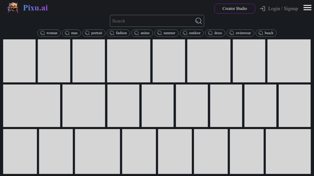Select the swimwear search tag

(x=240, y=33)
